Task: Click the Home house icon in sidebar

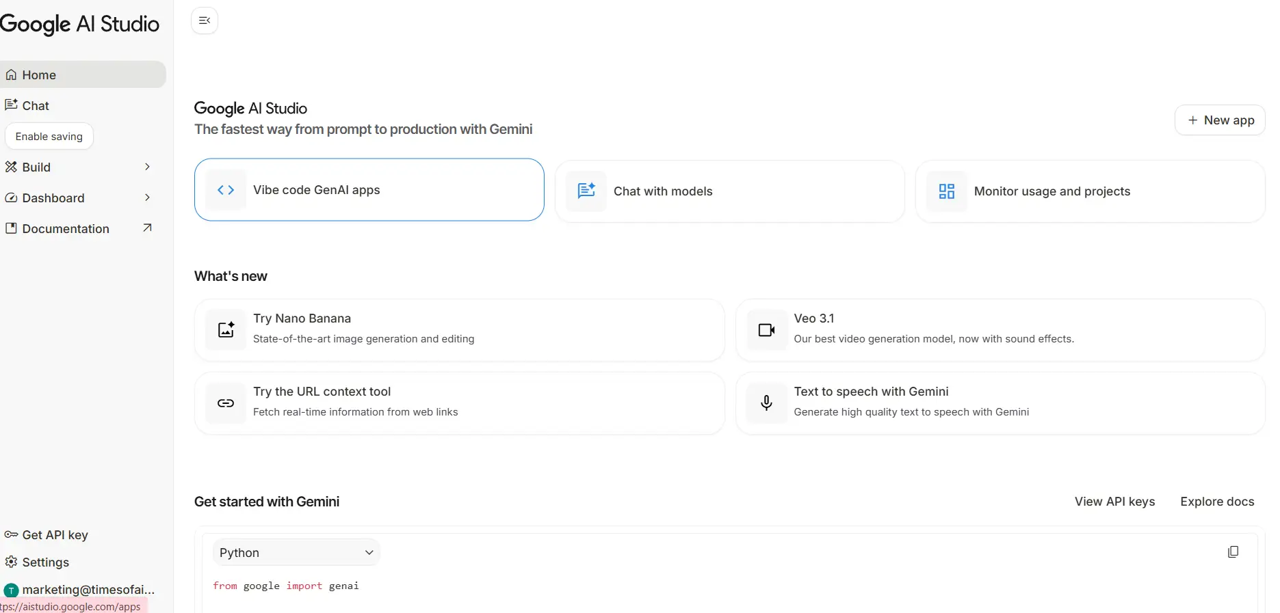Action: point(11,75)
